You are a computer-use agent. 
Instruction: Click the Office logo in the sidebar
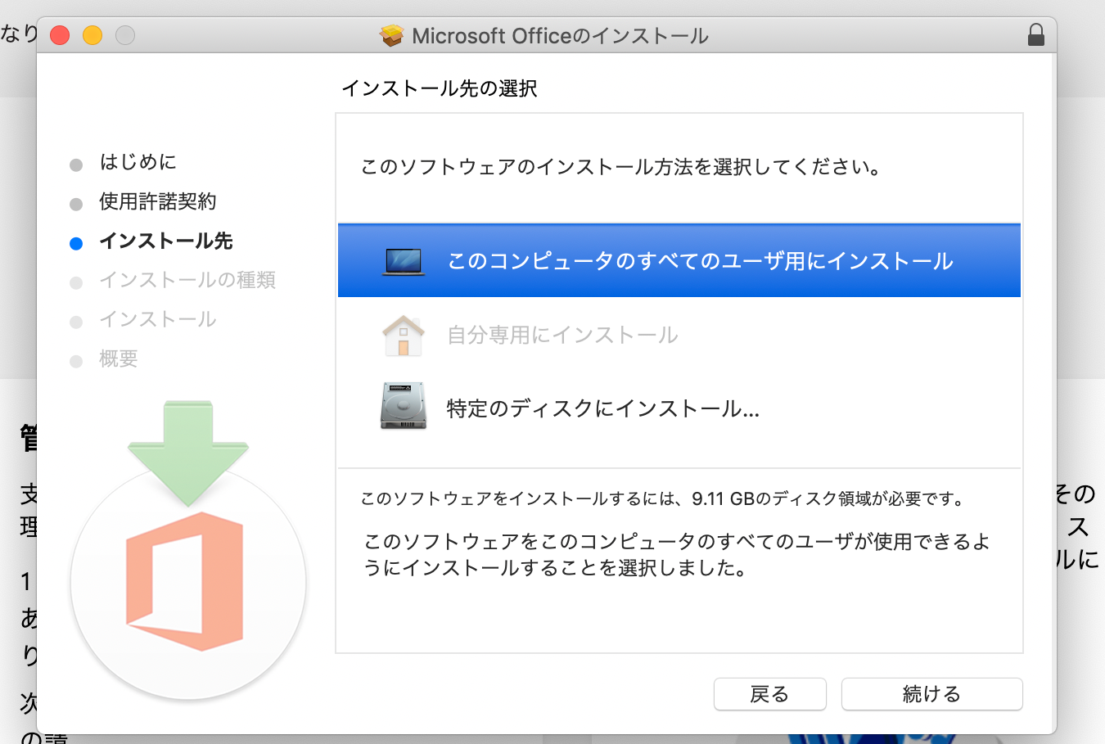(185, 582)
